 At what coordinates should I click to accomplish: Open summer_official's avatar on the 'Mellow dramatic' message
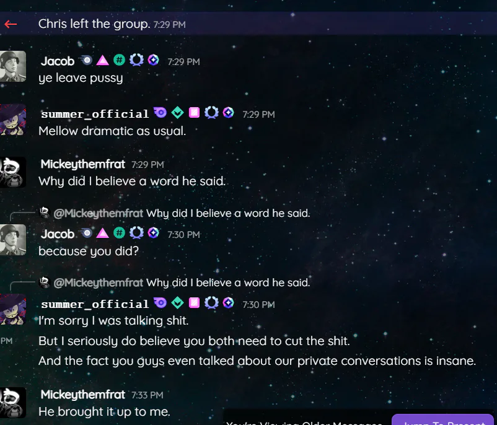(12, 120)
